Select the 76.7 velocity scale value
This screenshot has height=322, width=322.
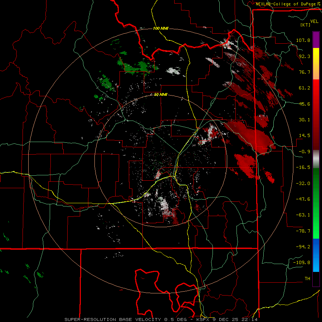(x=304, y=72)
